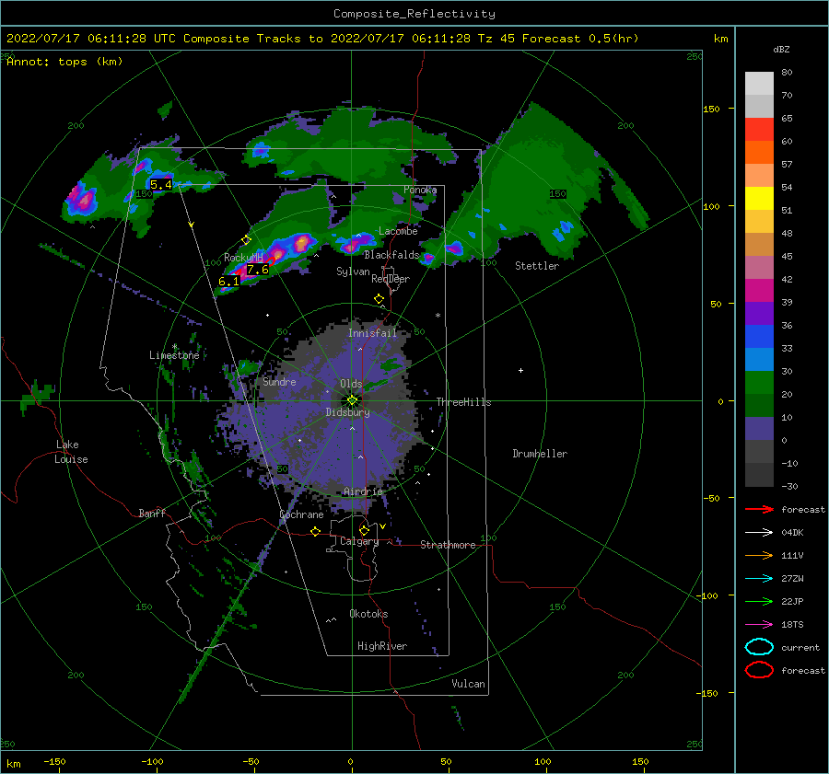Click the yellow diamond marker south of RedDeer

click(379, 299)
